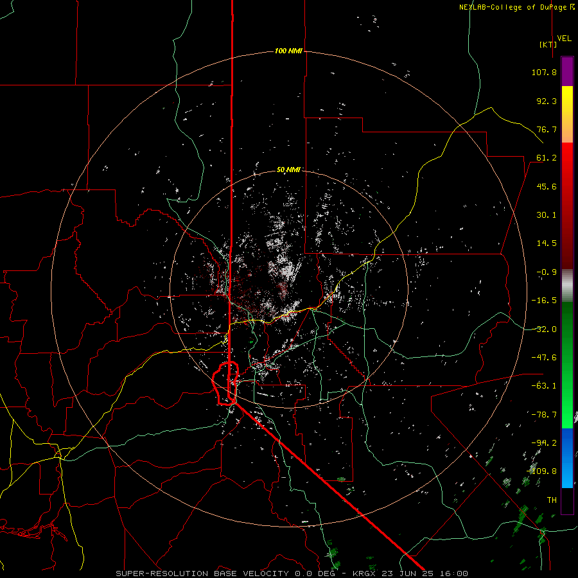Click the -94.2 velocity scale value
Viewport: 578px width, 578px height.
(x=544, y=443)
